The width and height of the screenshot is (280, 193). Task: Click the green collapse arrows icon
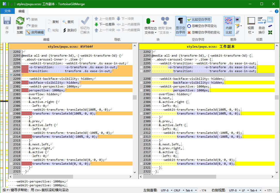coord(270,32)
